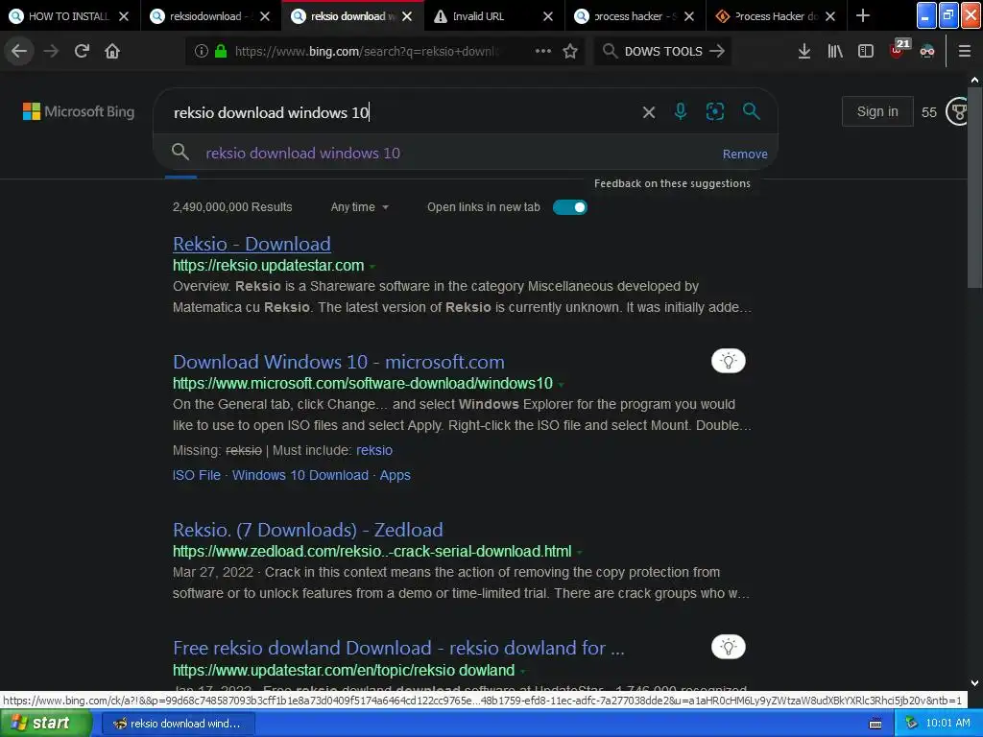Open the uBlock extension icon with 21 badge
Screen dimensions: 983x737
(x=899, y=49)
